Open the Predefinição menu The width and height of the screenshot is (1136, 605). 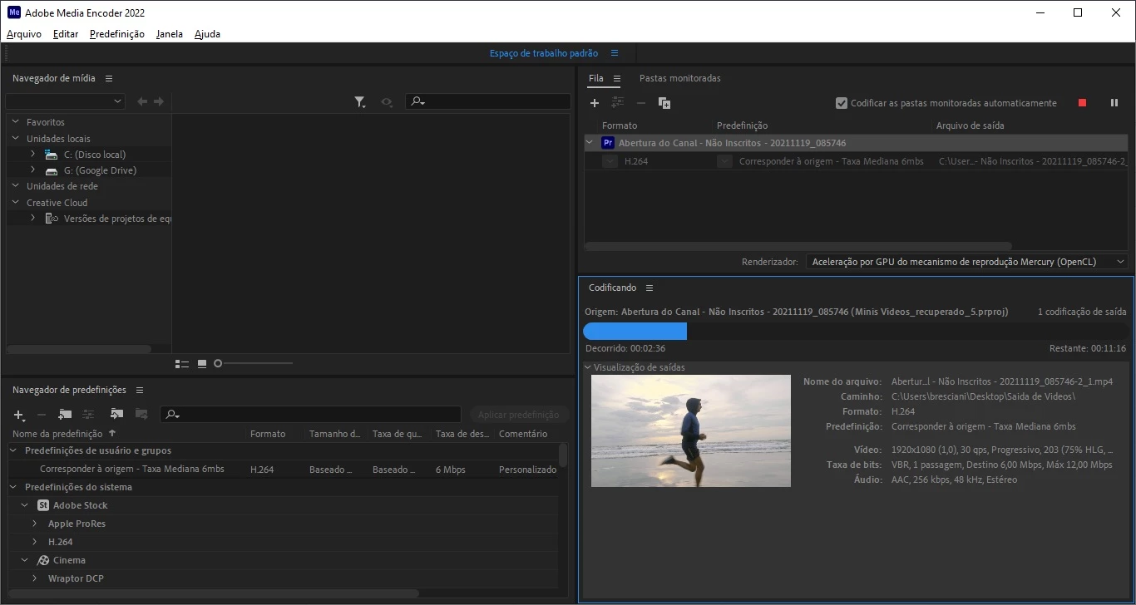click(117, 34)
